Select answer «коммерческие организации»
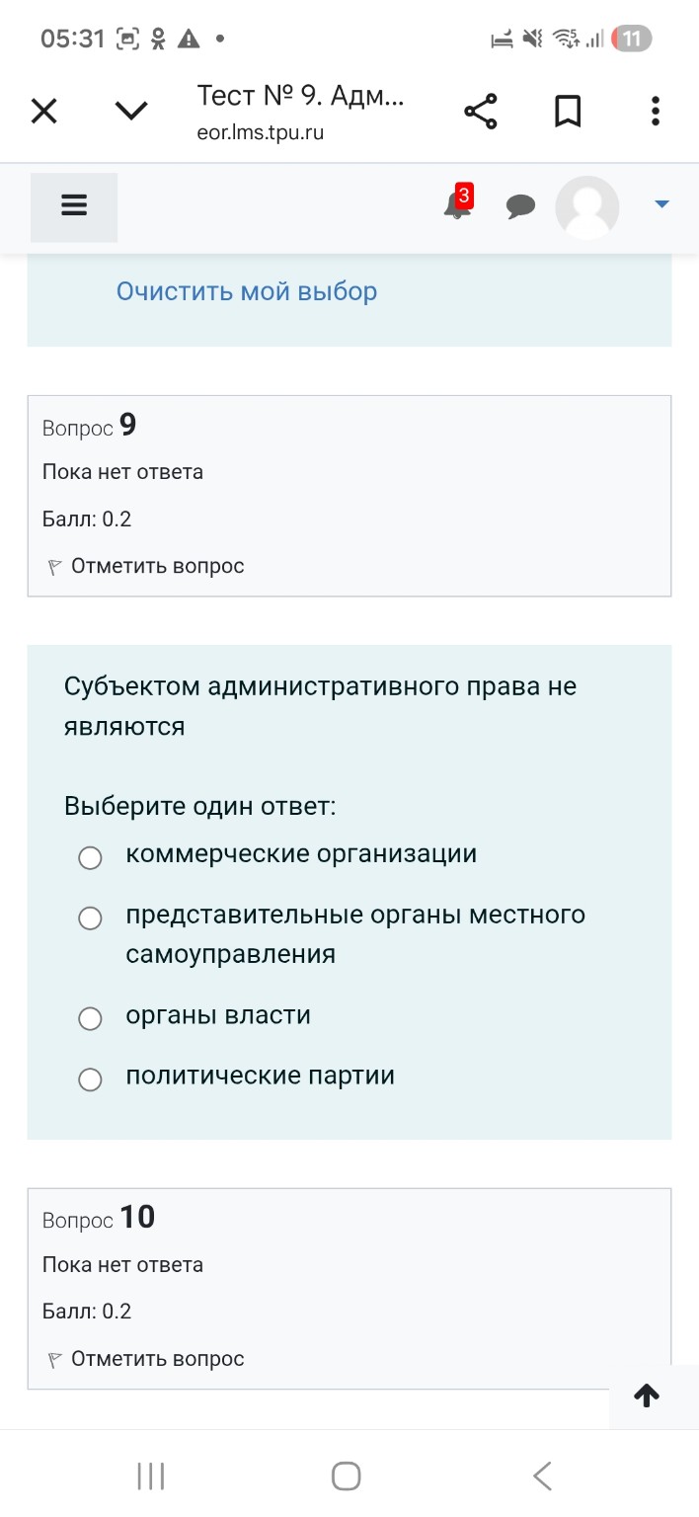Screen dimensions: 699x1517 90,857
